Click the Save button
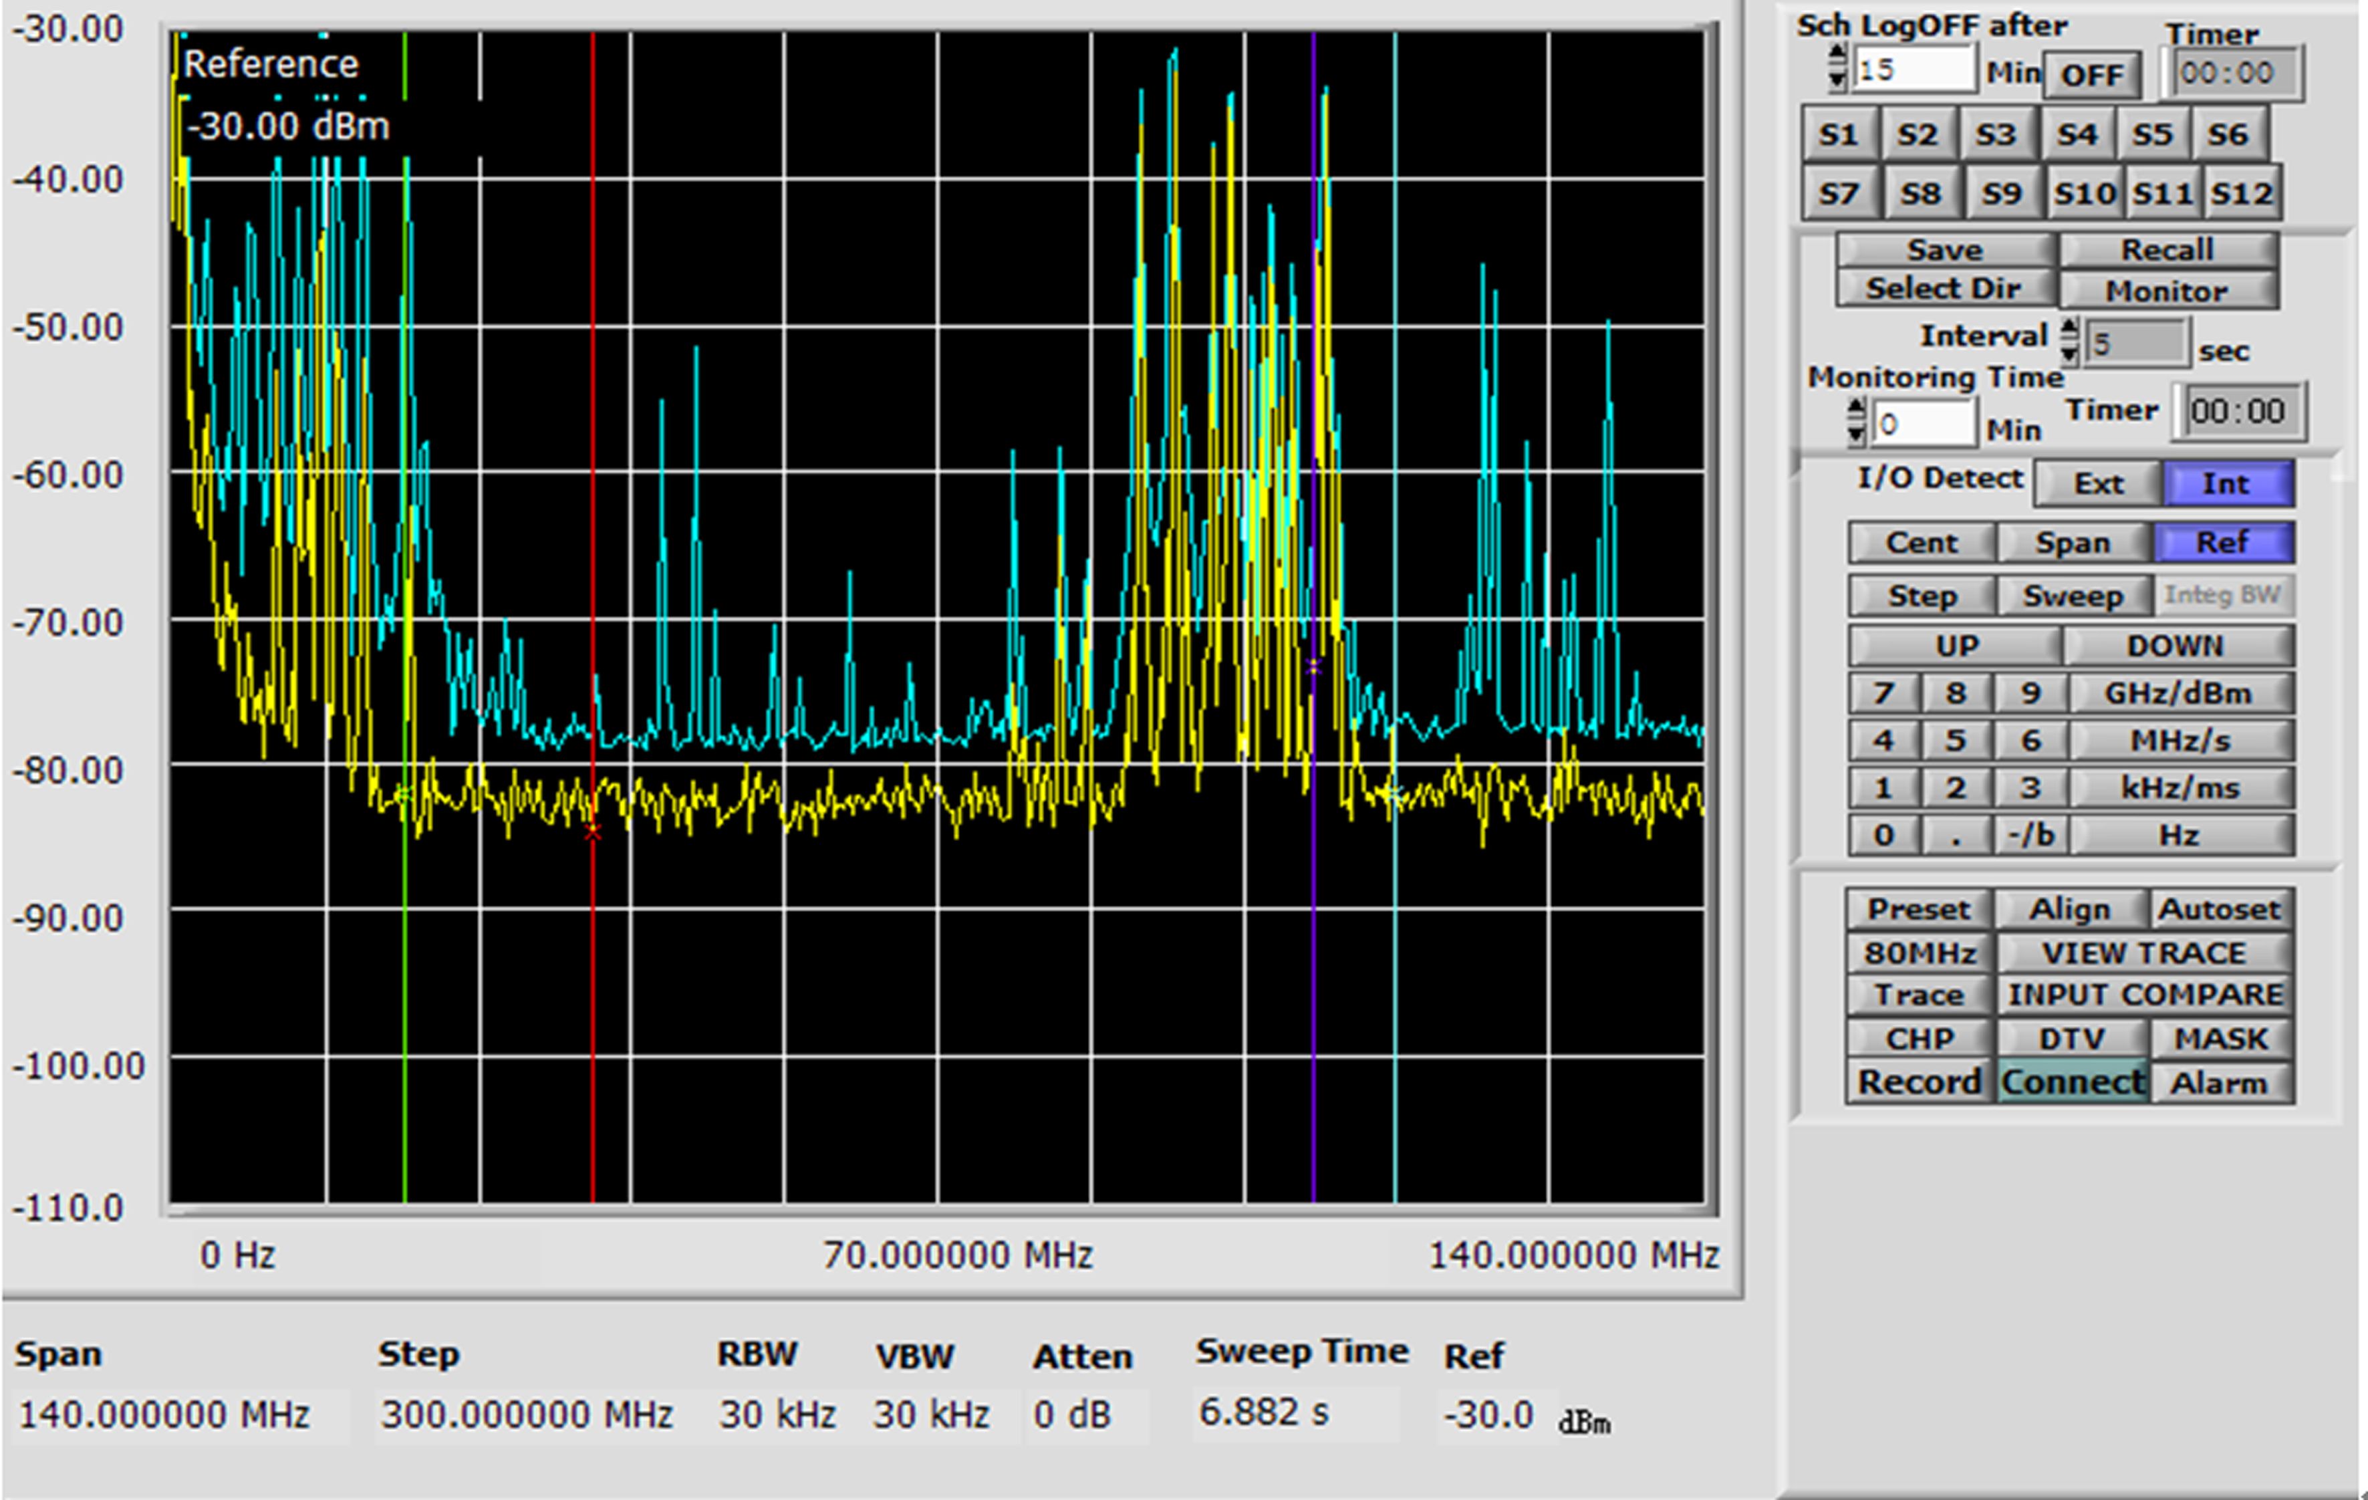Image resolution: width=2368 pixels, height=1500 pixels. point(1944,251)
